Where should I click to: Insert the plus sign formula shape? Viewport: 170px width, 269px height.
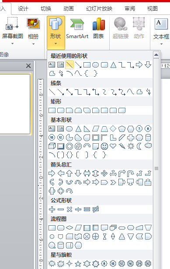tap(52, 209)
